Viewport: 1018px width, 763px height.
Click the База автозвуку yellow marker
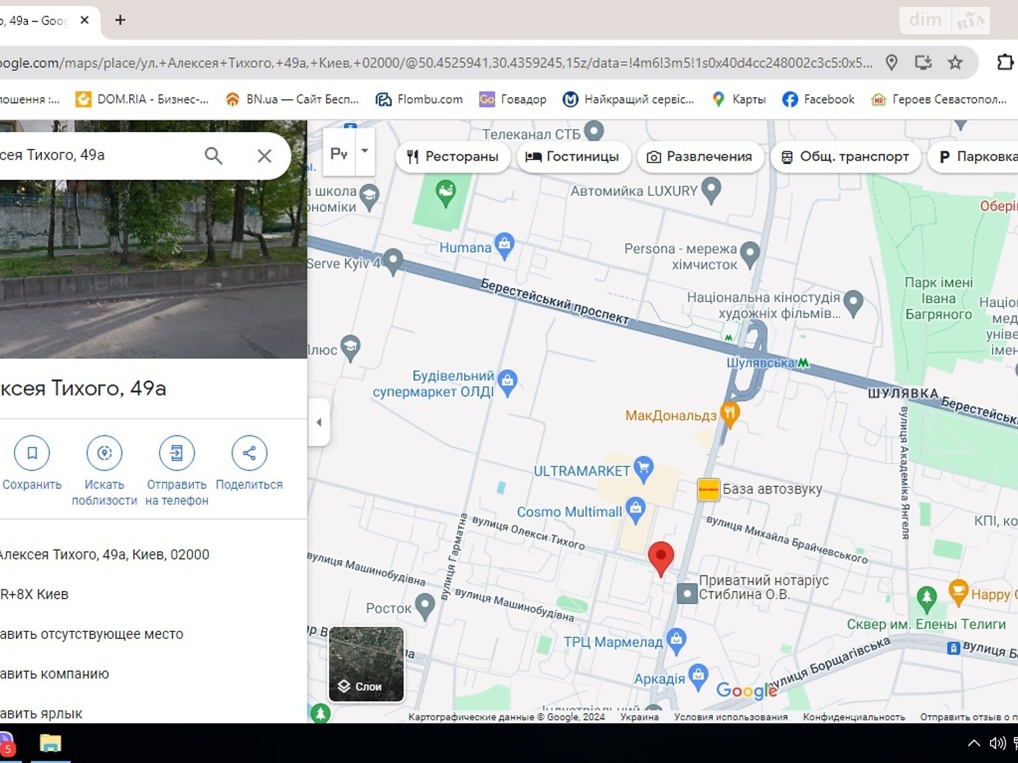[708, 490]
